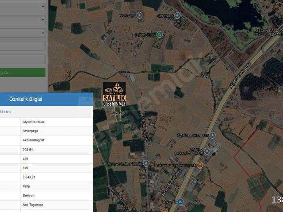Click the Sinanpaşa value
This screenshot has height=212, width=283.
[x=31, y=131]
